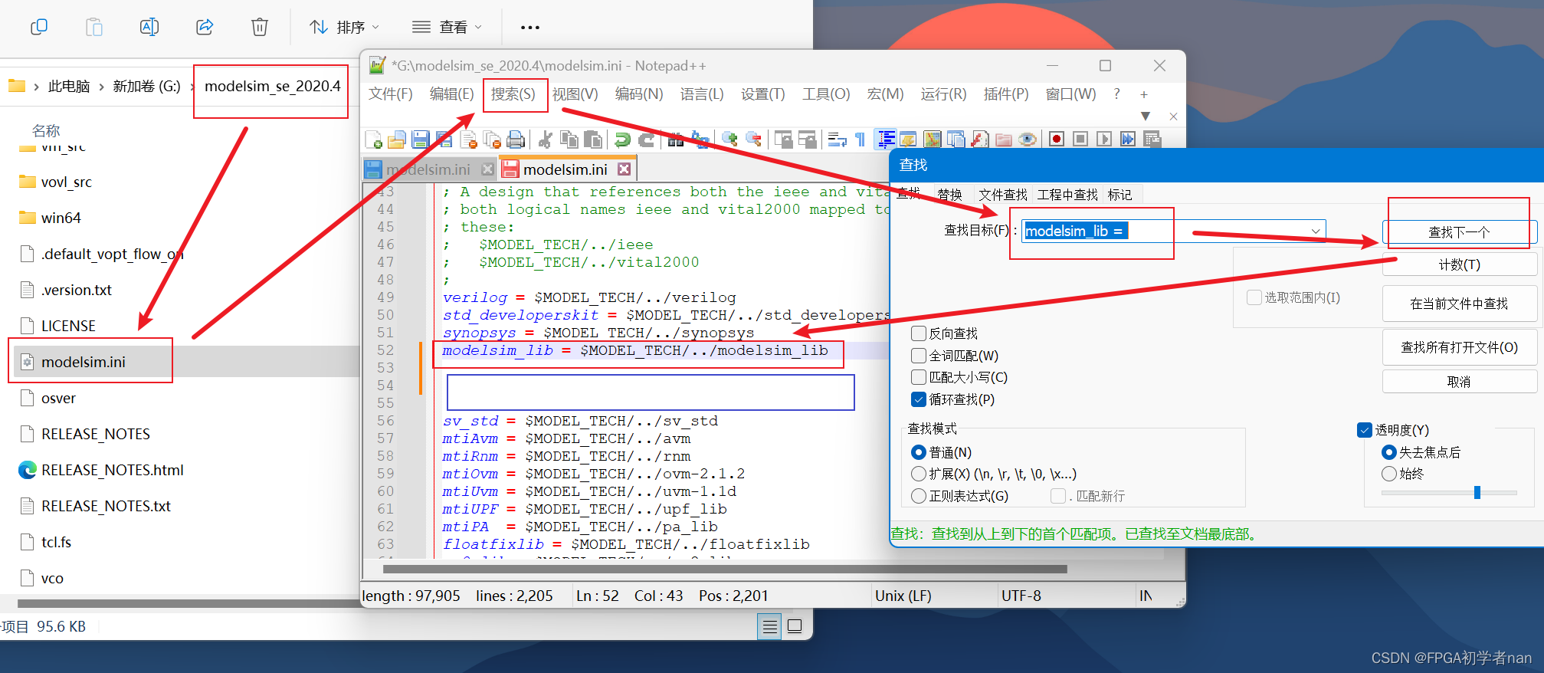Open the 查看 view dropdown in Explorer

coord(447,27)
